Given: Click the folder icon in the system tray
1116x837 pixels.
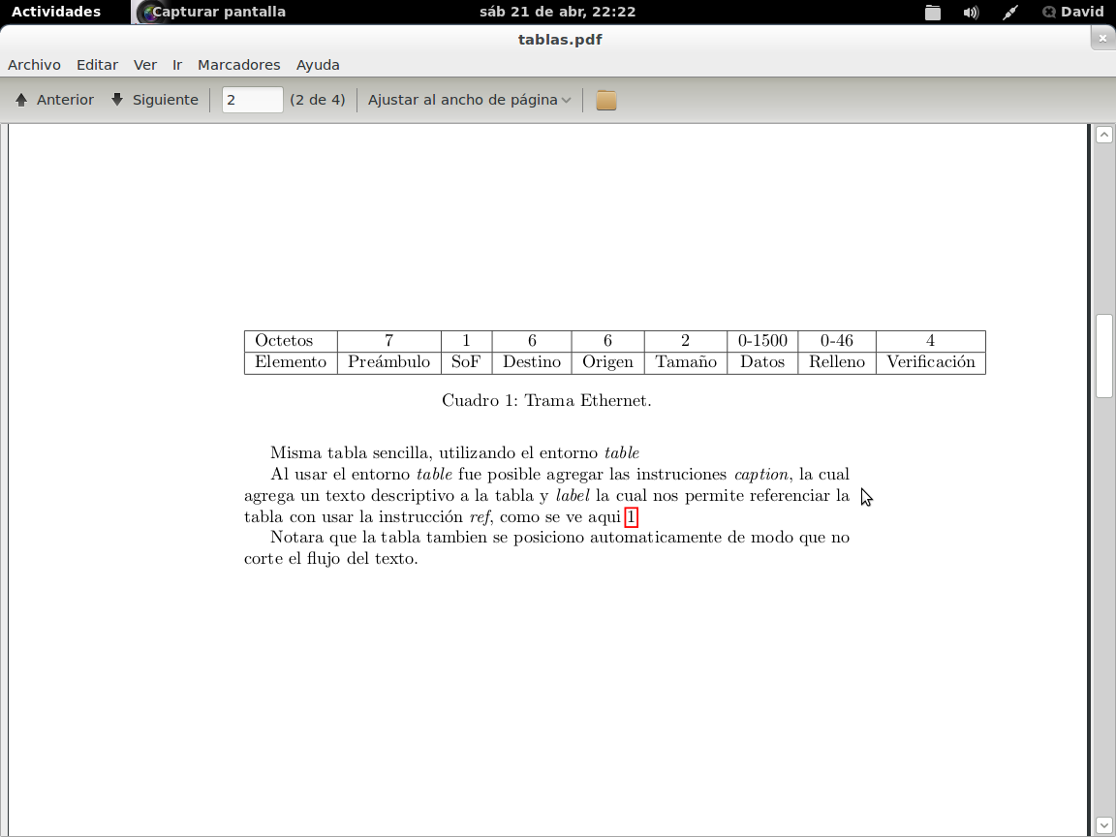Looking at the screenshot, I should 932,12.
